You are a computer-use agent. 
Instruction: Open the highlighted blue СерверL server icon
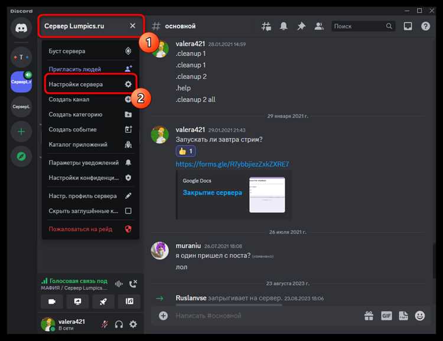click(x=21, y=82)
